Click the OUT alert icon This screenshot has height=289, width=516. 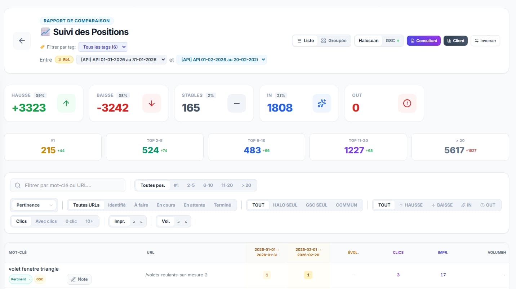pyautogui.click(x=407, y=103)
